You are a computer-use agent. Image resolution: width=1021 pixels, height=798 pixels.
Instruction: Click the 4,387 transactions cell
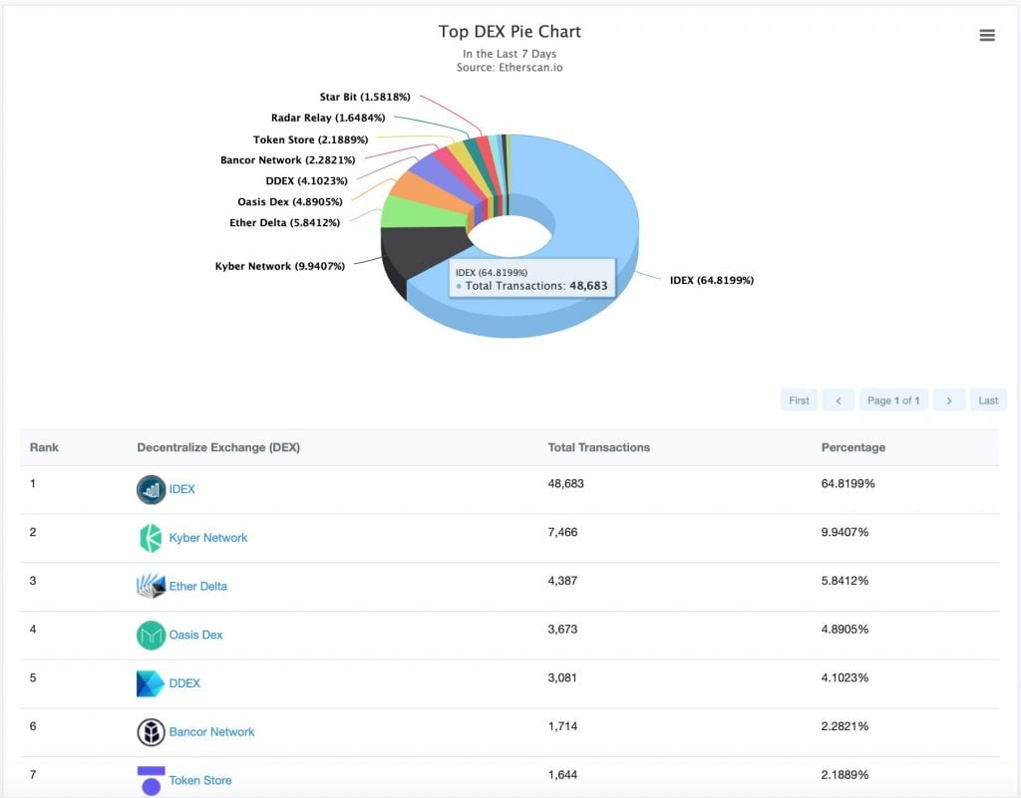point(562,581)
